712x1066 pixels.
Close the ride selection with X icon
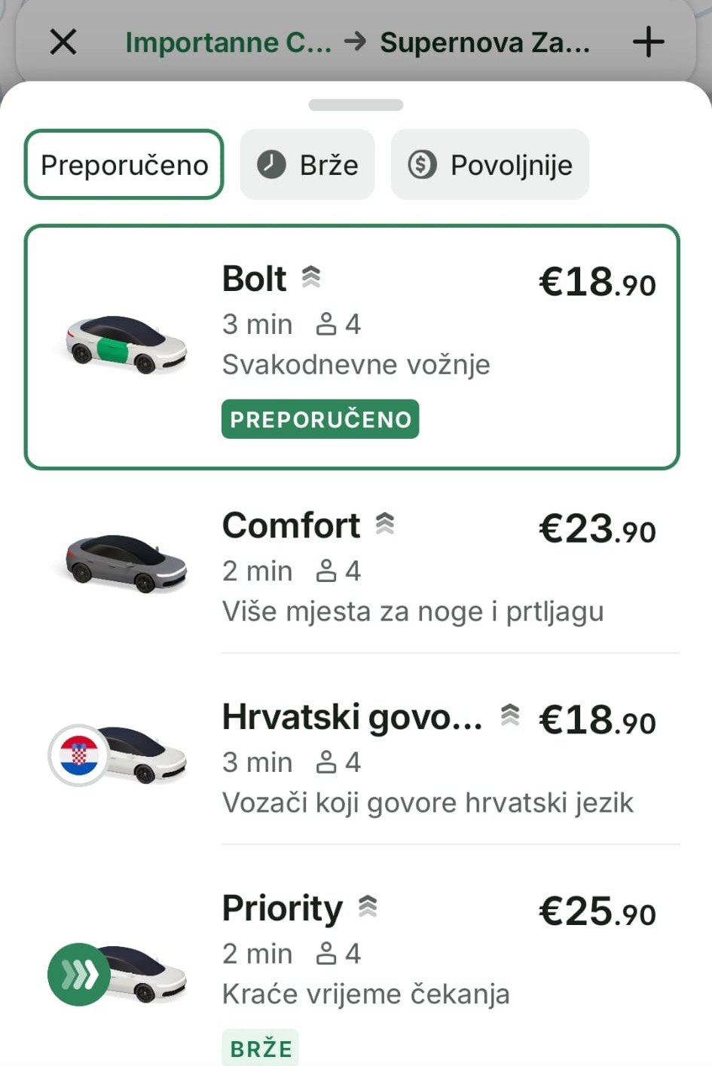(63, 42)
